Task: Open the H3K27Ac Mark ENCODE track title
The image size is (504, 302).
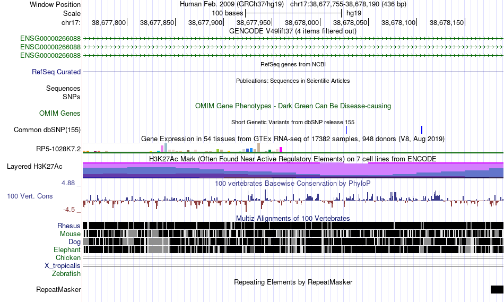Action: pyautogui.click(x=293, y=159)
